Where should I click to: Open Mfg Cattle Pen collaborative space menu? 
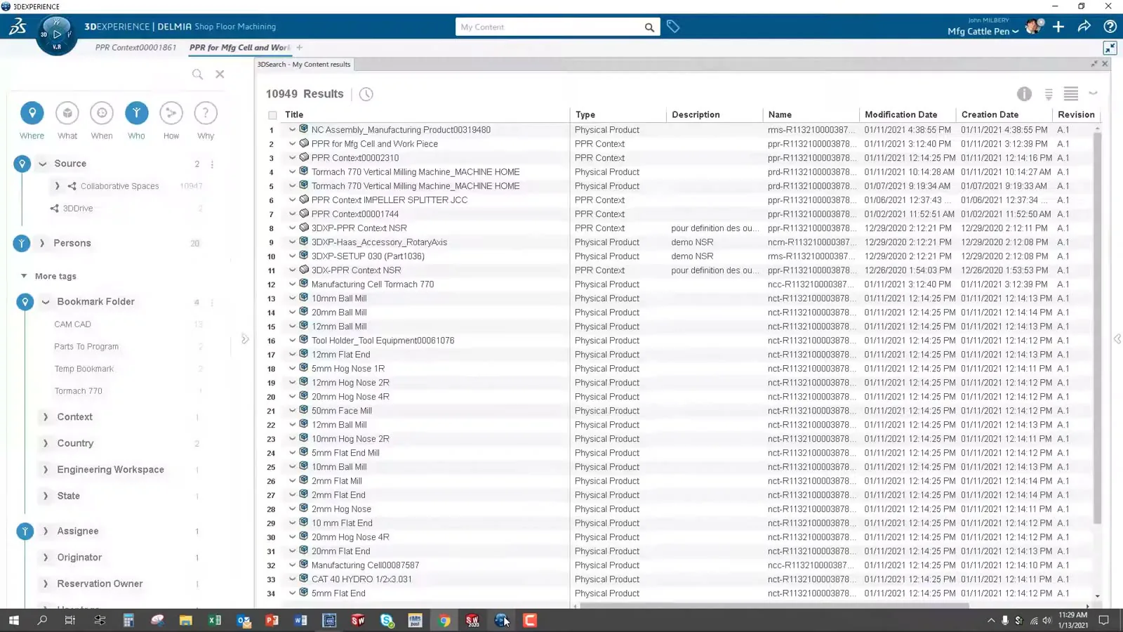point(983,32)
